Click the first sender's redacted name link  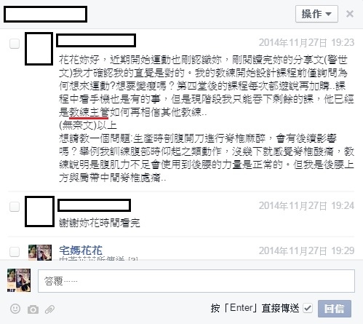coord(96,40)
